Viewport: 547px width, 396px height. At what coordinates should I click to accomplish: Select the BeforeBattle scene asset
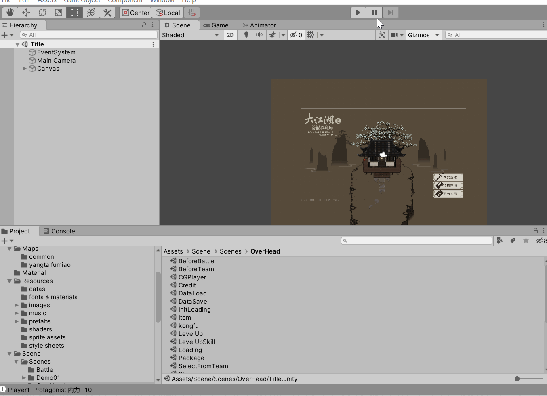[x=192, y=261]
